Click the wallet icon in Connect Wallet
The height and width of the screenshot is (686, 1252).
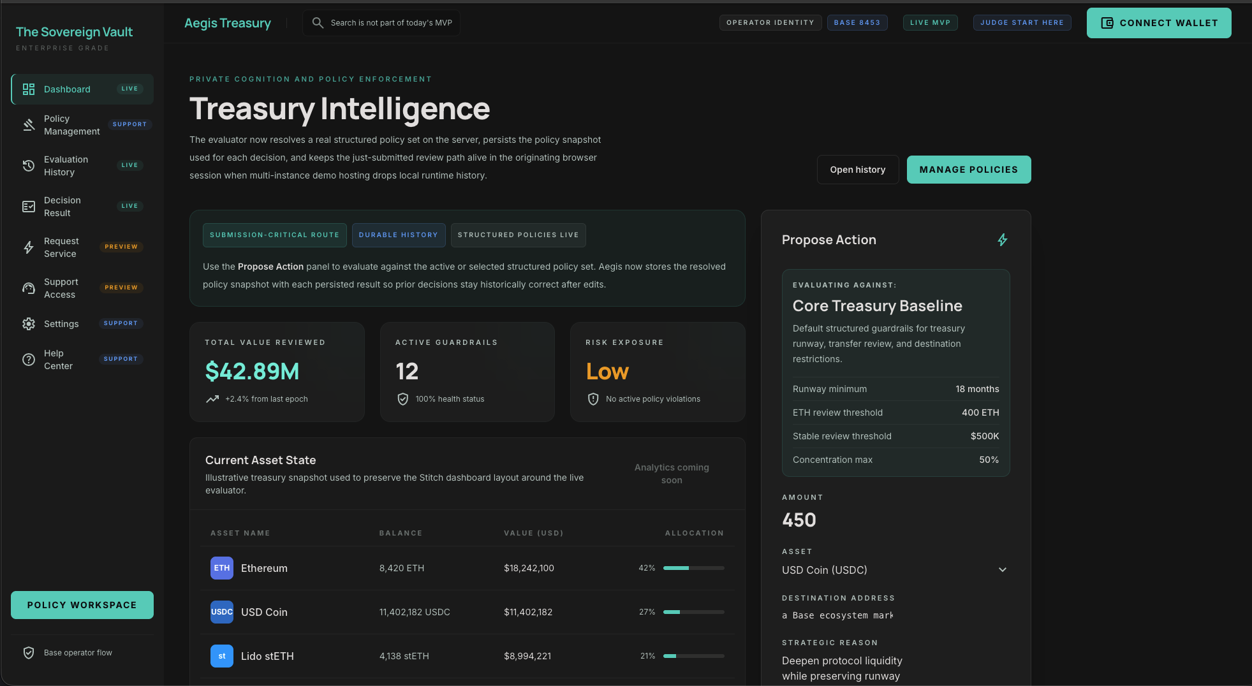(x=1107, y=23)
